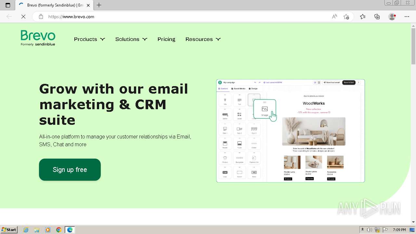Expand the Solutions menu

click(x=131, y=39)
